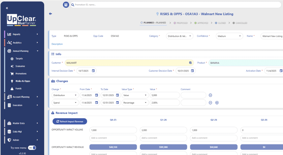Open the Confidence dropdown set to Medium
This screenshot has width=283, height=155.
click(229, 36)
